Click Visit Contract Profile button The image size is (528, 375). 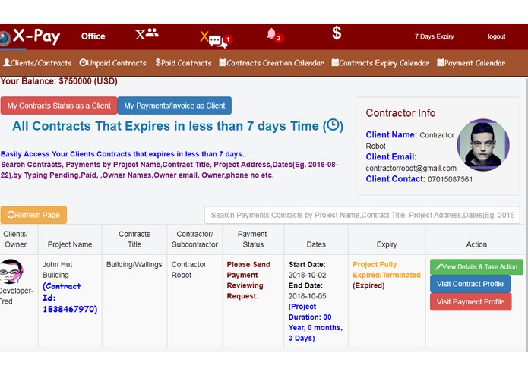470,284
